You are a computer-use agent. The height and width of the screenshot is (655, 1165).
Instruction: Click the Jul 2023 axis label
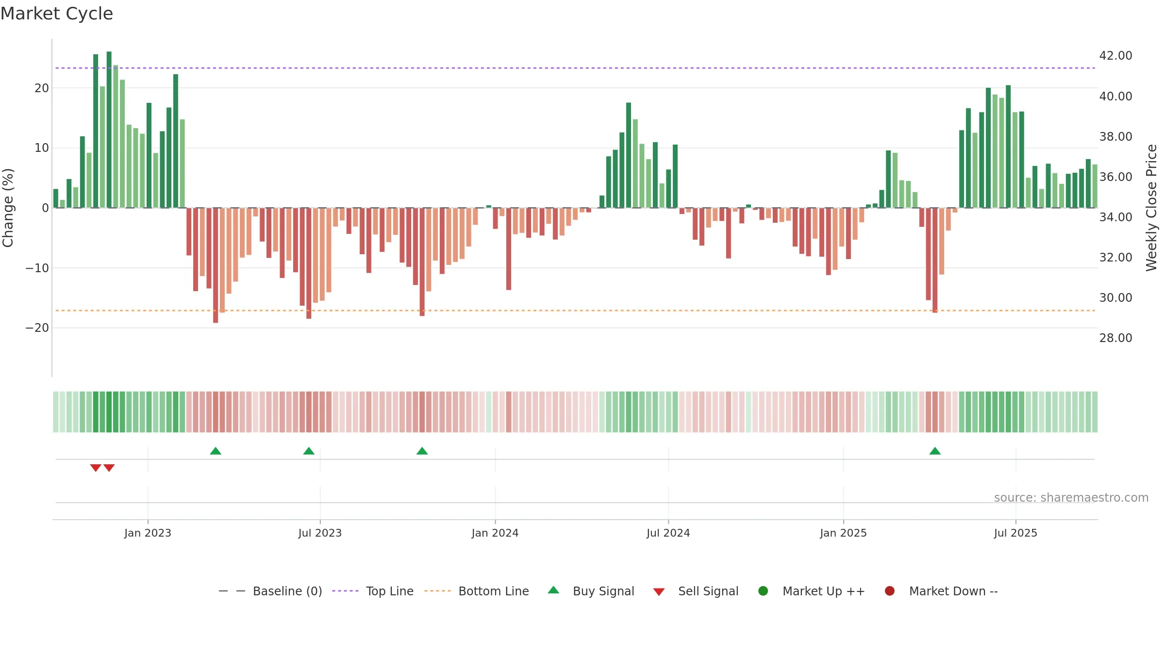click(x=320, y=533)
